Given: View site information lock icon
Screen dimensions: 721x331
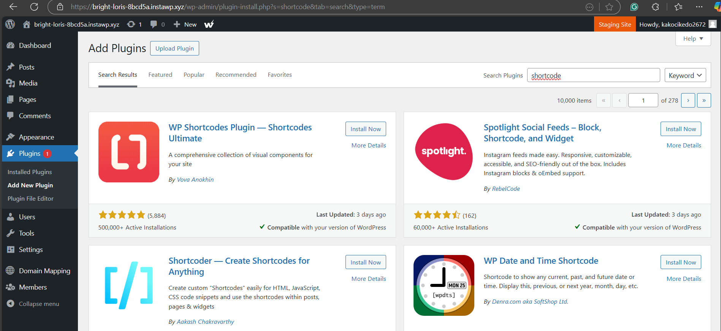Looking at the screenshot, I should point(60,7).
